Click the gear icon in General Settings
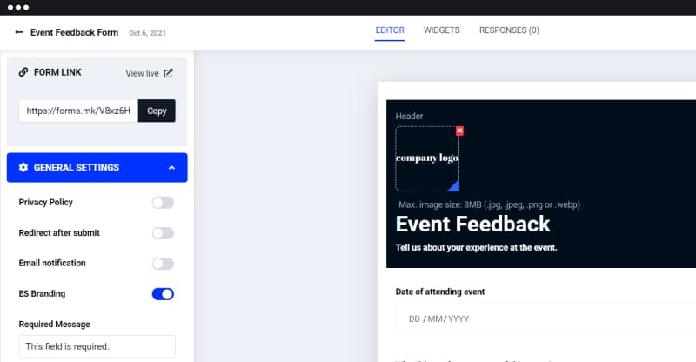Screen dimensions: 696x362 click(x=23, y=167)
